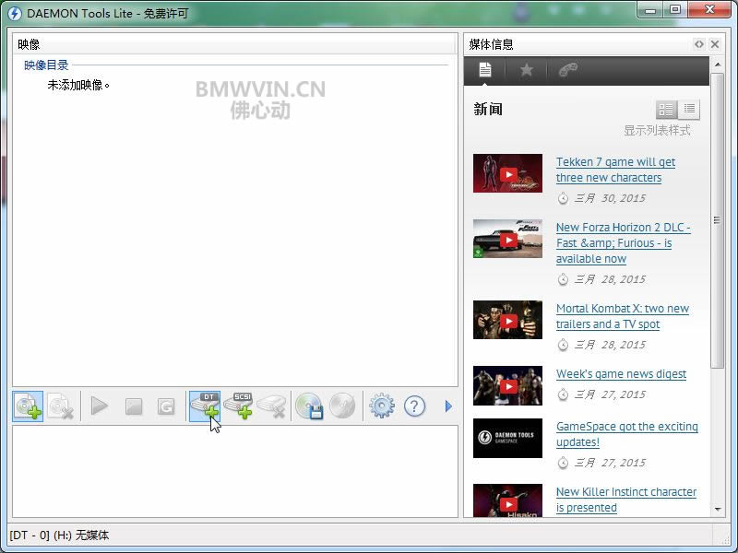Open Tekken 7 three new characters link
The height and width of the screenshot is (553, 738).
615,170
